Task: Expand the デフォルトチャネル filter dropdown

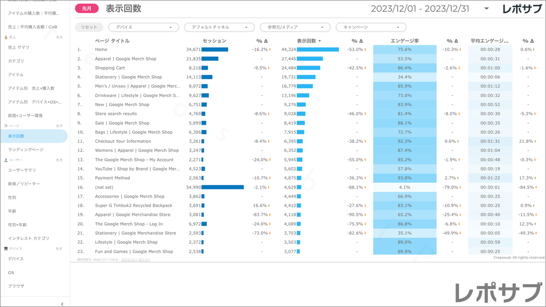Action: pyautogui.click(x=219, y=27)
